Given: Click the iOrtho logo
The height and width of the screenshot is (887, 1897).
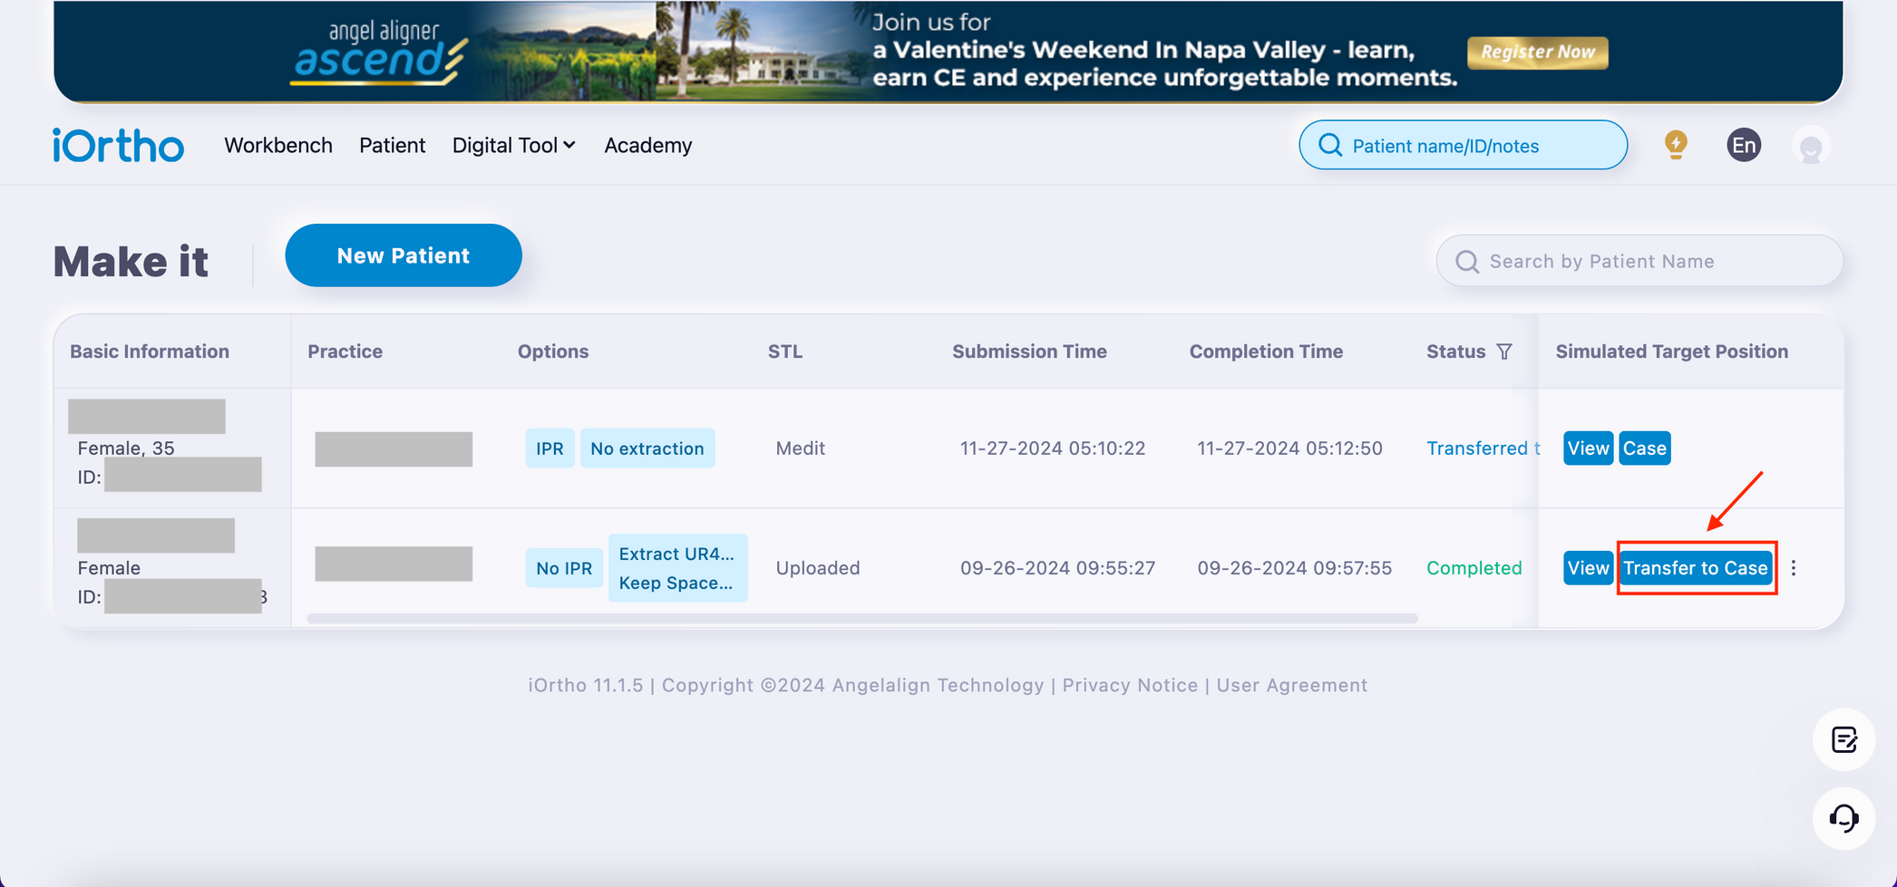Looking at the screenshot, I should [118, 145].
